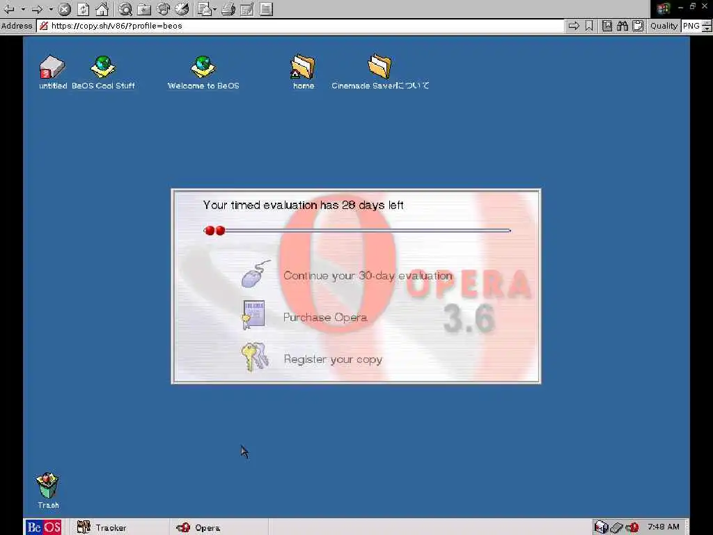The width and height of the screenshot is (713, 535).
Task: Expand the mail icon's dropdown arrow
Action: [214, 8]
